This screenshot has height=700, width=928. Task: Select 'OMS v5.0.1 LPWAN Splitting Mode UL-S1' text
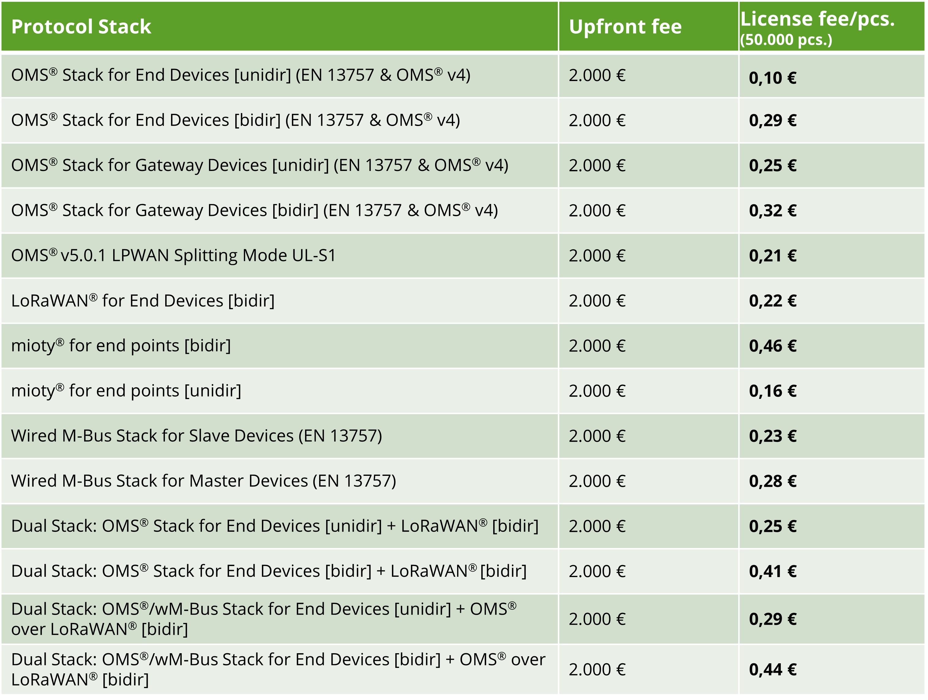pyautogui.click(x=174, y=255)
